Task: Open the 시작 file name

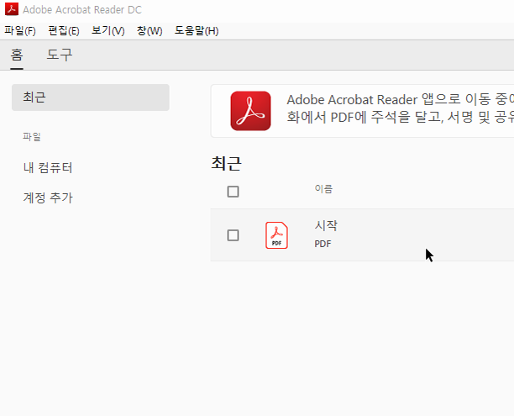Action: pos(326,225)
